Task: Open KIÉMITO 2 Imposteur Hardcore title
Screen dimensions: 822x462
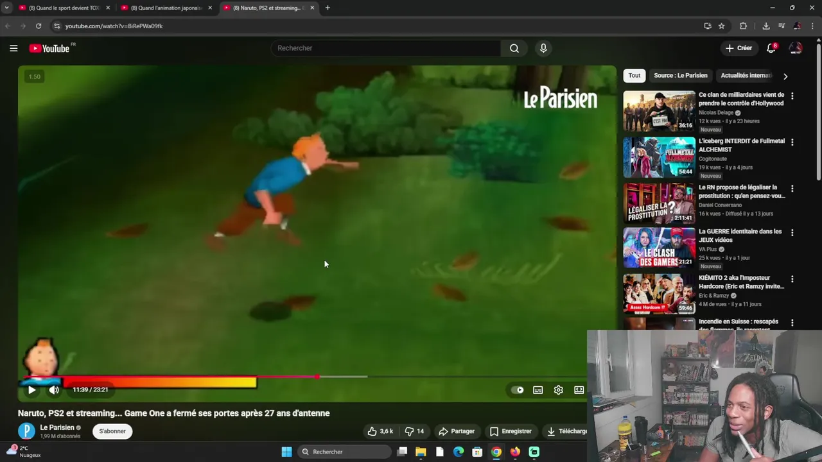Action: click(742, 282)
